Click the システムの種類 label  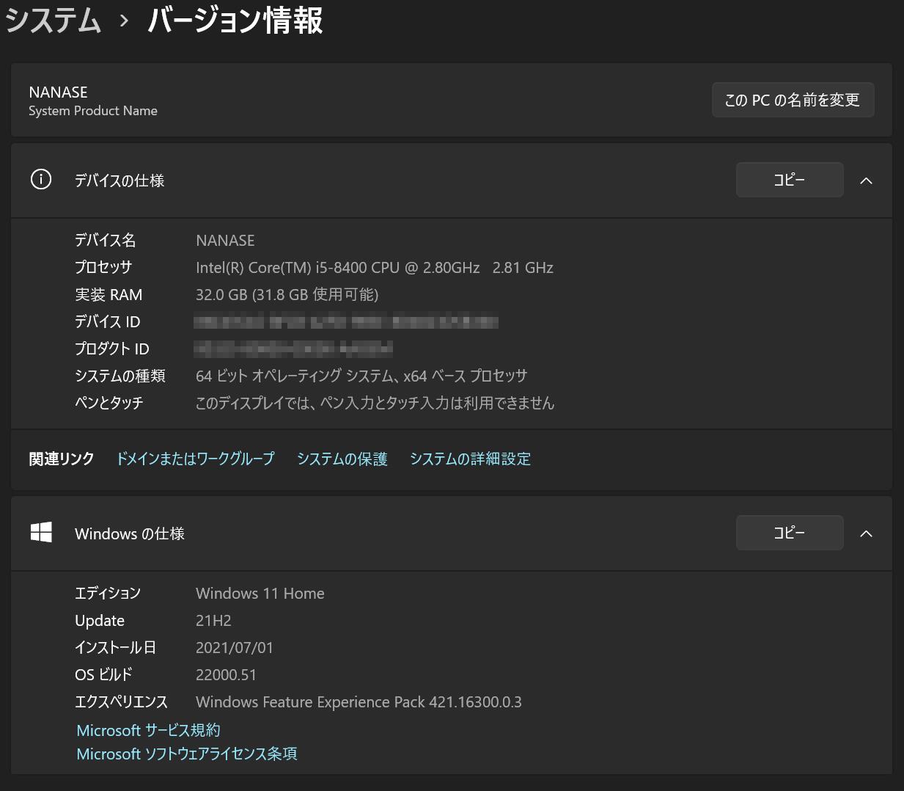pyautogui.click(x=120, y=376)
